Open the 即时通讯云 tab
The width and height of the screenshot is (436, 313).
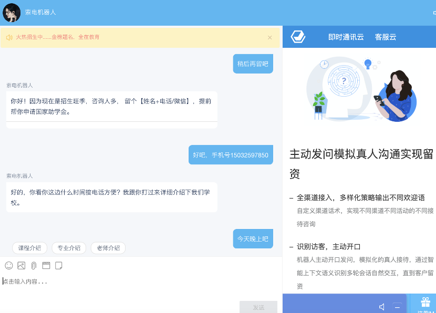coord(346,37)
